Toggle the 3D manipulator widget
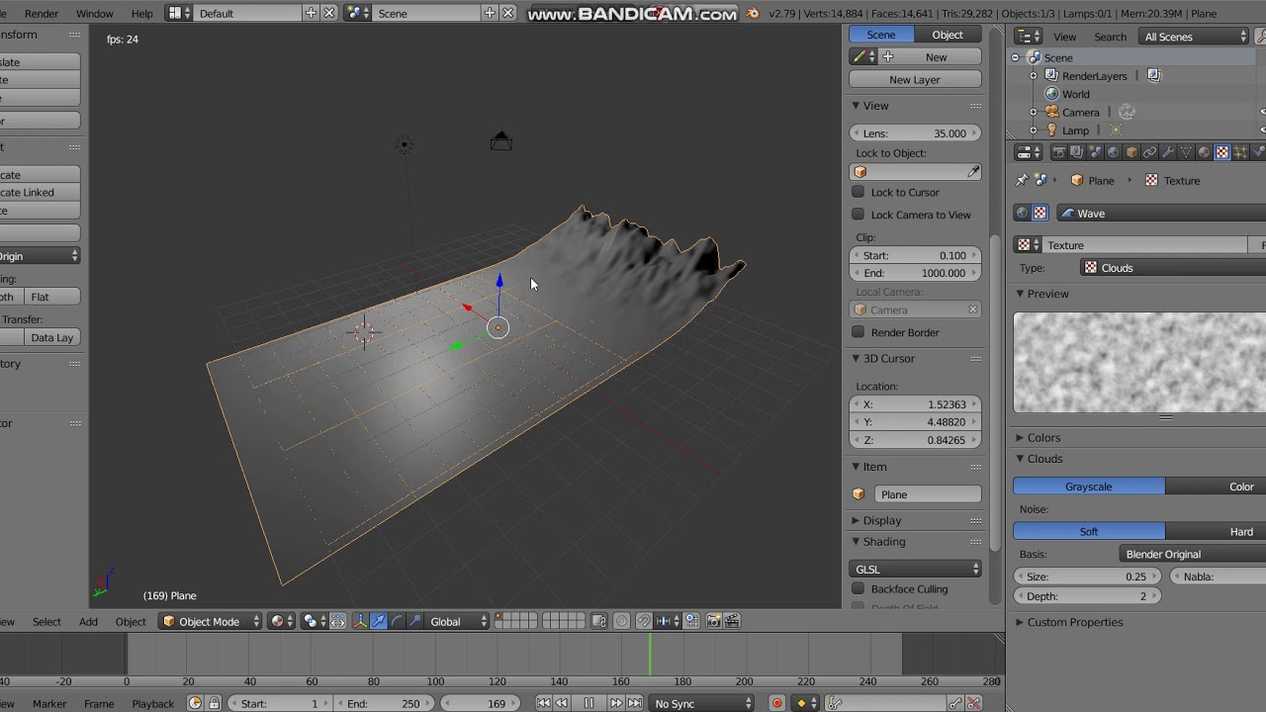1266x712 pixels. point(360,621)
